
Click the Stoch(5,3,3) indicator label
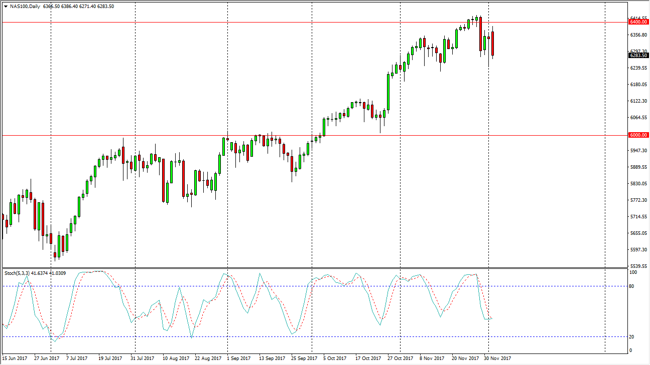tap(22, 274)
